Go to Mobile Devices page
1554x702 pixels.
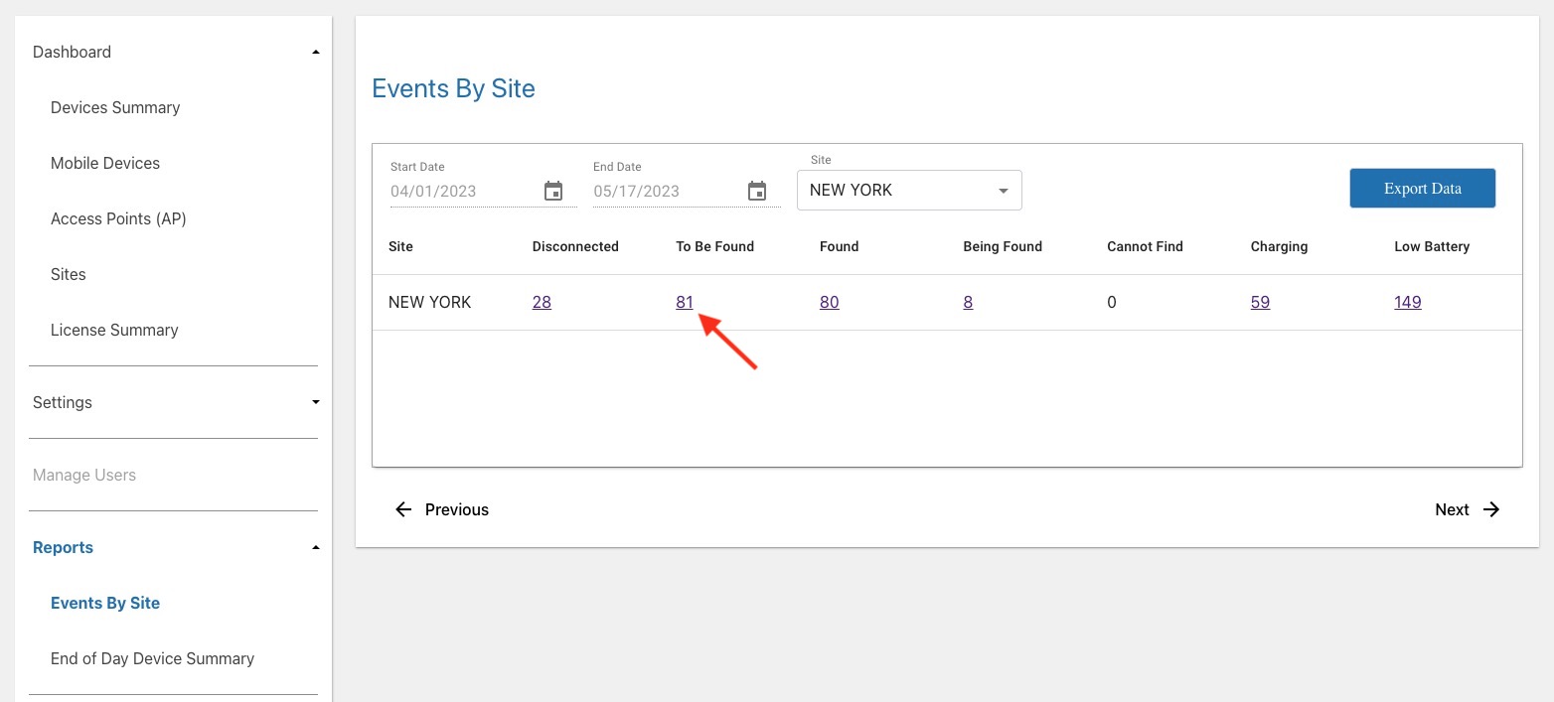[105, 163]
